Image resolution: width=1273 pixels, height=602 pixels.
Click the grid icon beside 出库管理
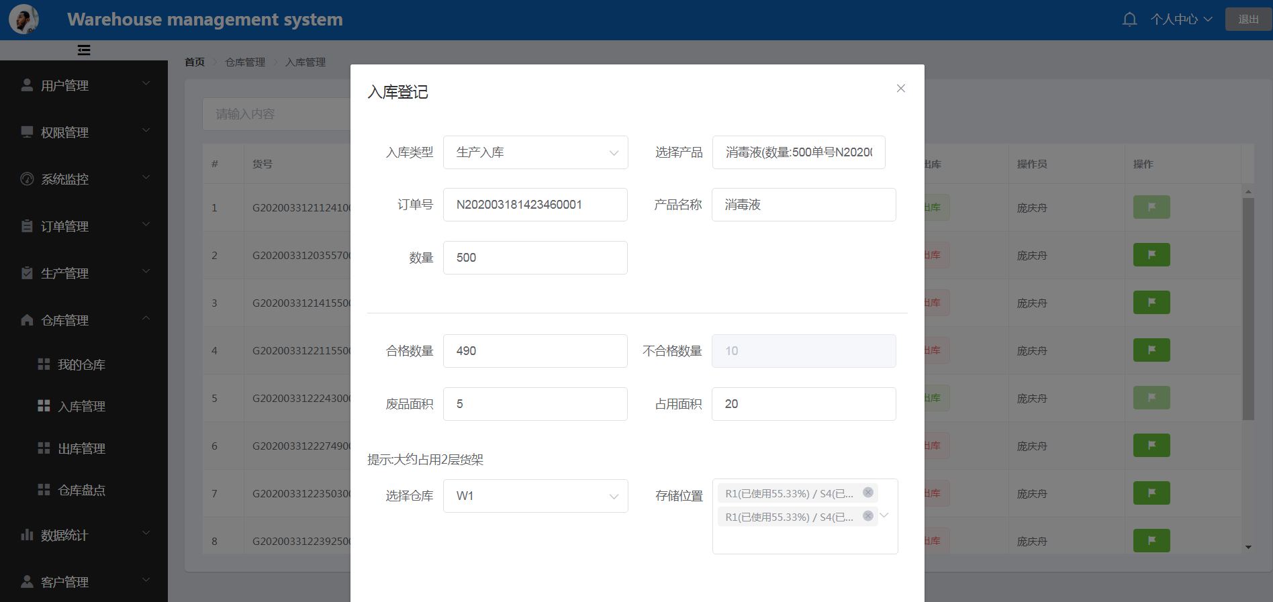[44, 448]
